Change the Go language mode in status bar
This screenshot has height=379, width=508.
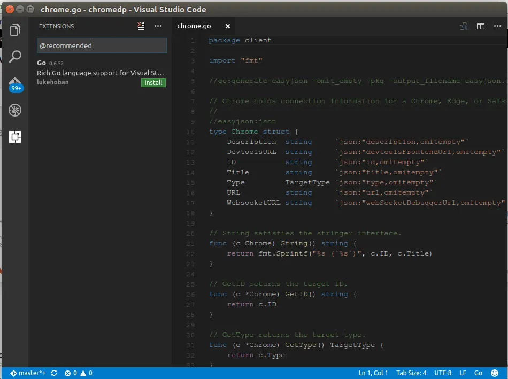(x=478, y=373)
